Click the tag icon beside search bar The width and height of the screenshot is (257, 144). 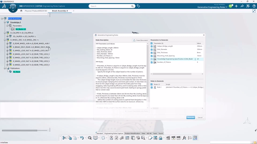(138, 6)
